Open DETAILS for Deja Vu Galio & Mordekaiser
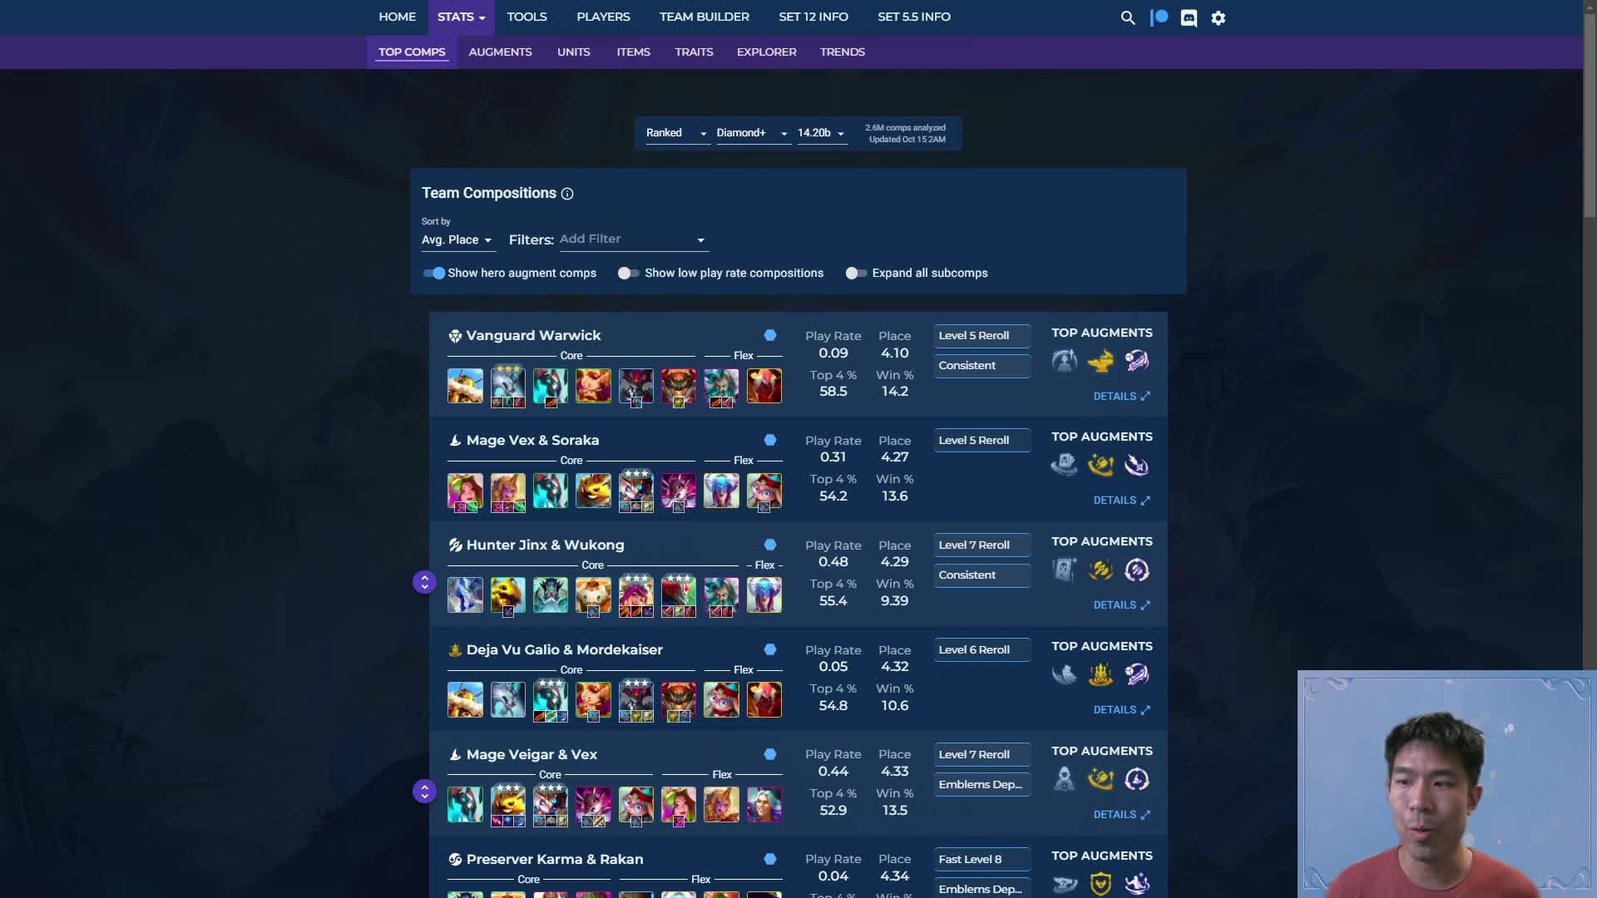 click(x=1122, y=710)
